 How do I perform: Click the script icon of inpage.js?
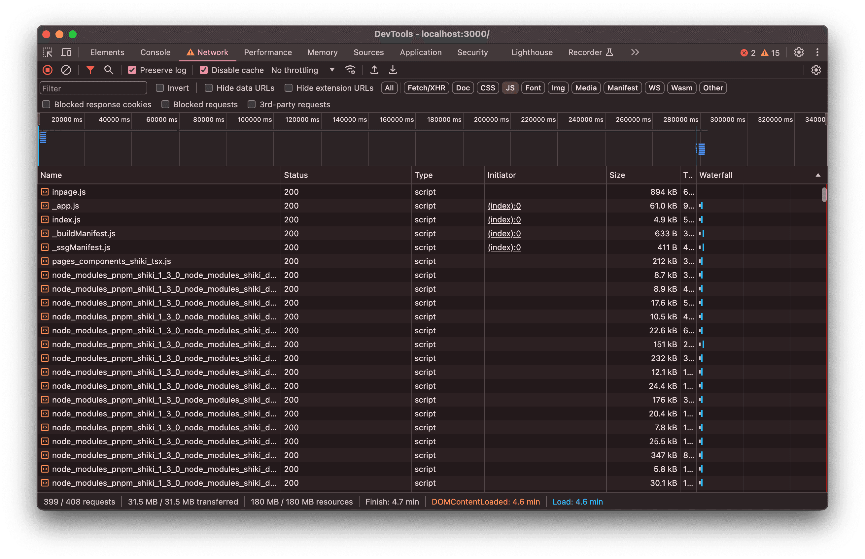tap(45, 192)
